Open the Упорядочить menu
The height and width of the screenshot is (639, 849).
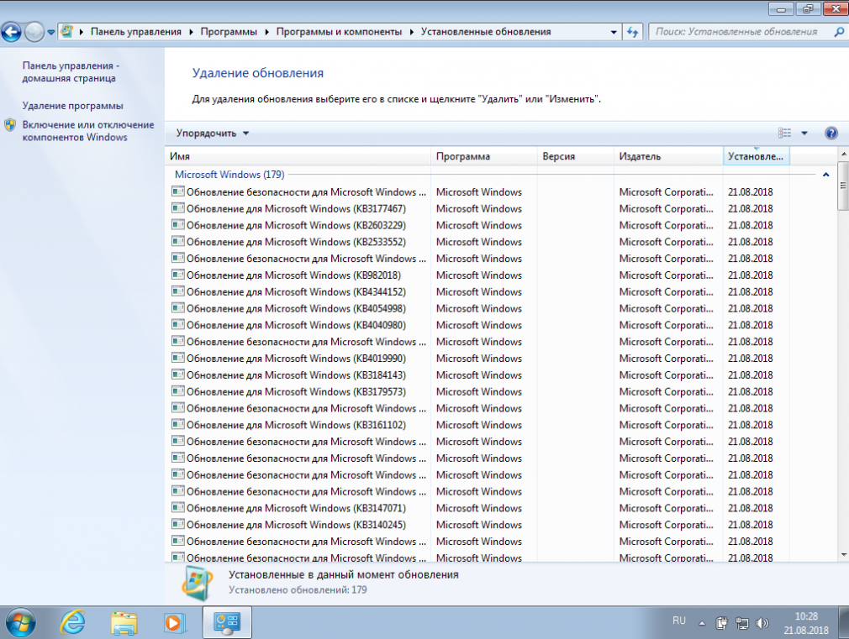click(212, 134)
